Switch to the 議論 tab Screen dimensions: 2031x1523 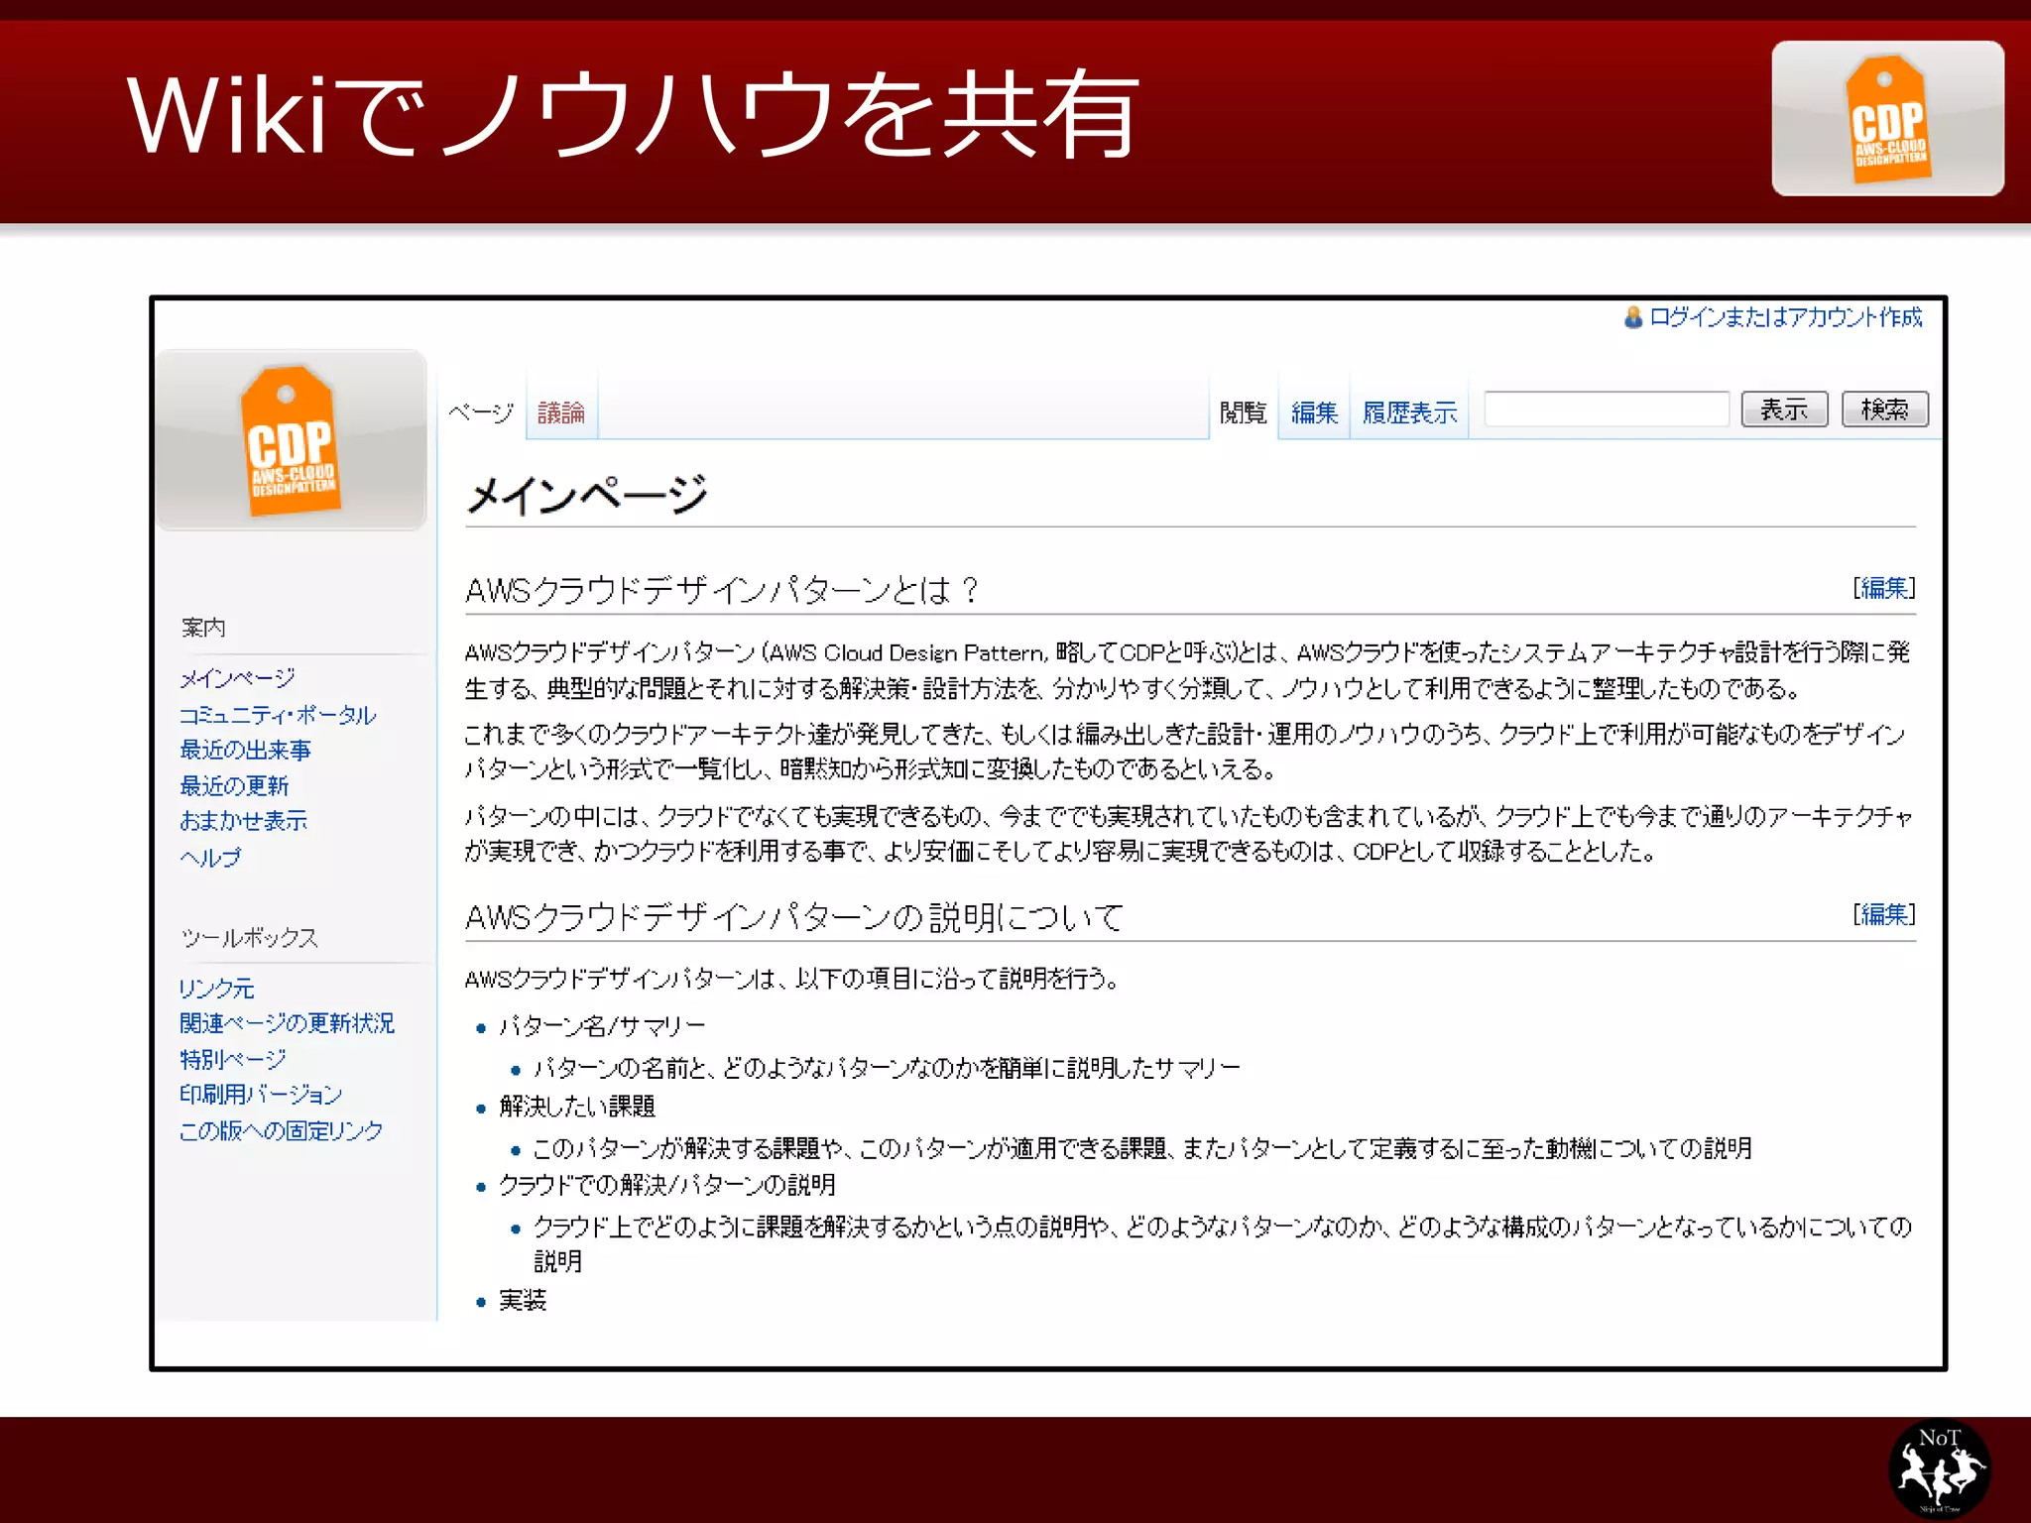coord(561,412)
